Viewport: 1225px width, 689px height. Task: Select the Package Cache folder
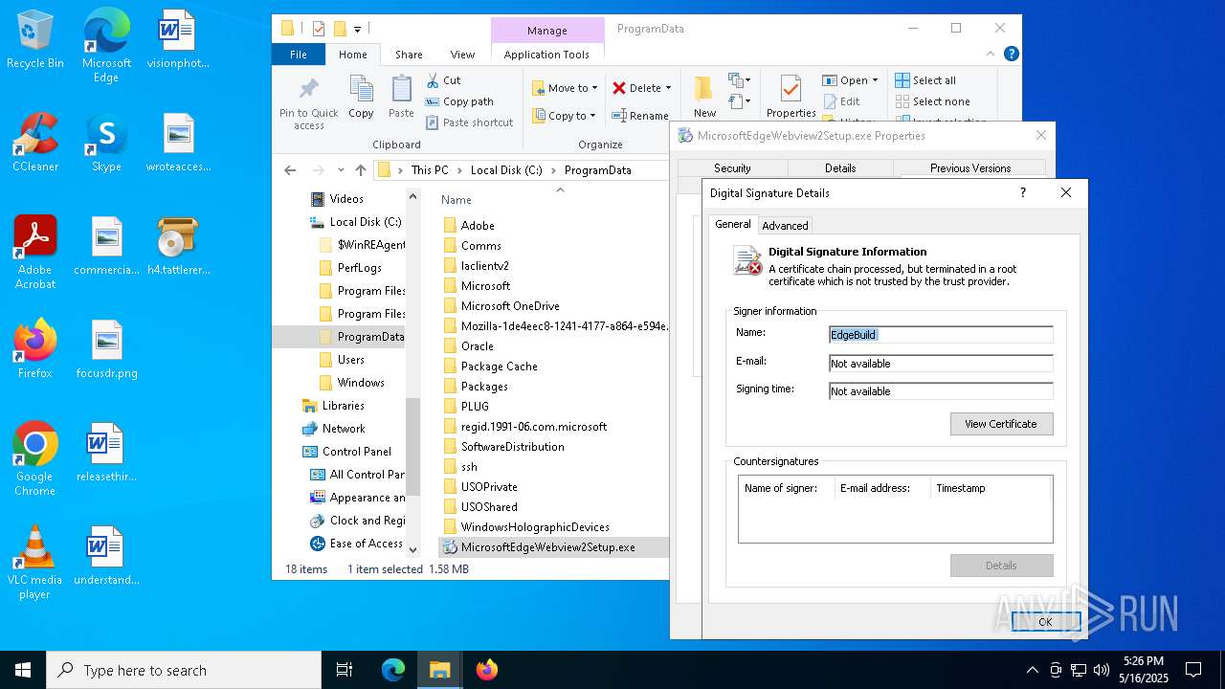(499, 367)
